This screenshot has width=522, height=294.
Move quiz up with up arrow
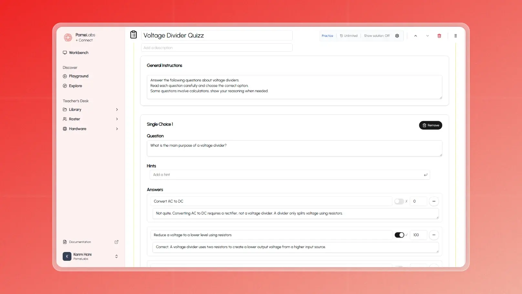click(x=415, y=36)
